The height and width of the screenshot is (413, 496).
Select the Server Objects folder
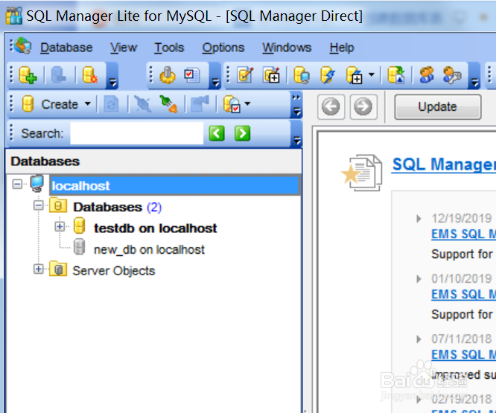(x=113, y=271)
